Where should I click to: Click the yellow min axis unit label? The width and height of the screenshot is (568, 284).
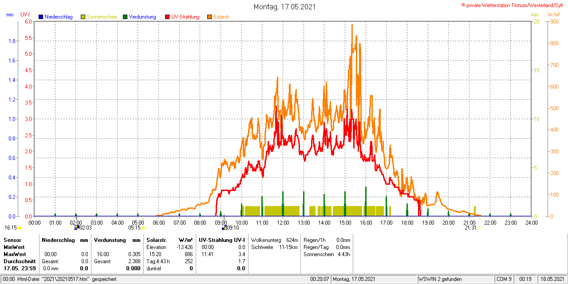[535, 15]
